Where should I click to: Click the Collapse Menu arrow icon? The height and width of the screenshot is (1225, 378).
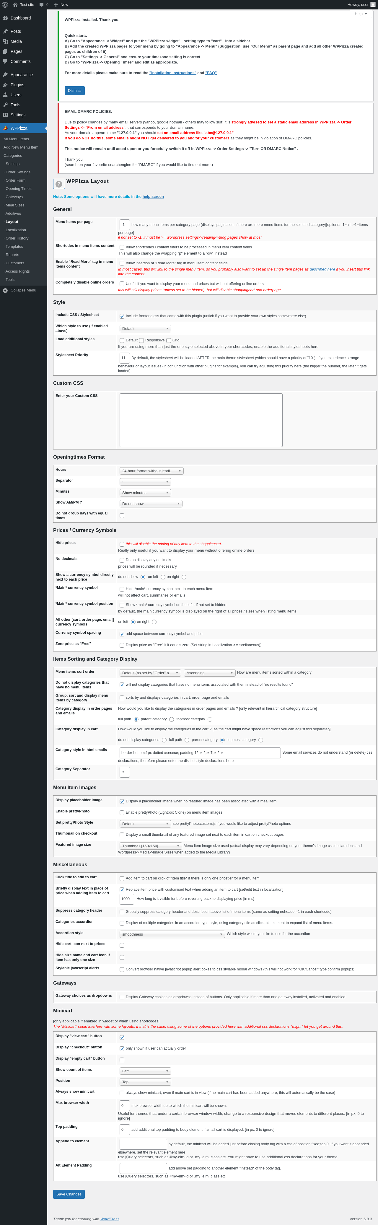(x=5, y=290)
